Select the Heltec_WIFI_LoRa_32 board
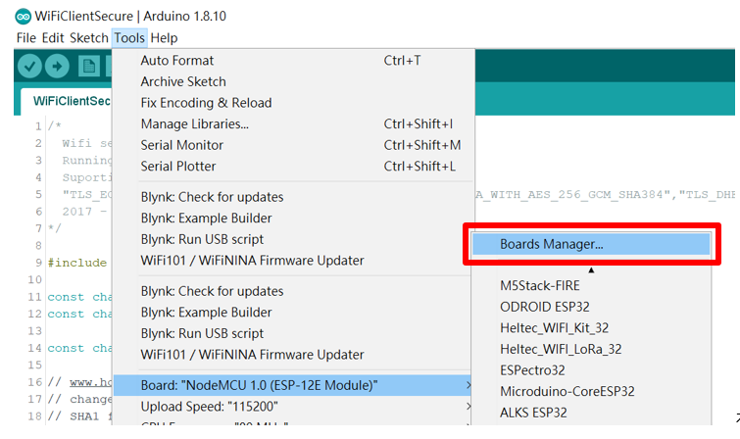The image size is (740, 439). pyautogui.click(x=591, y=349)
